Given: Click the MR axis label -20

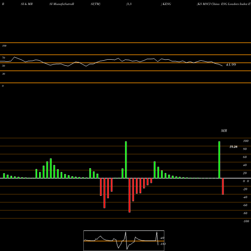Looking at the screenshot, I should tap(245, 189).
